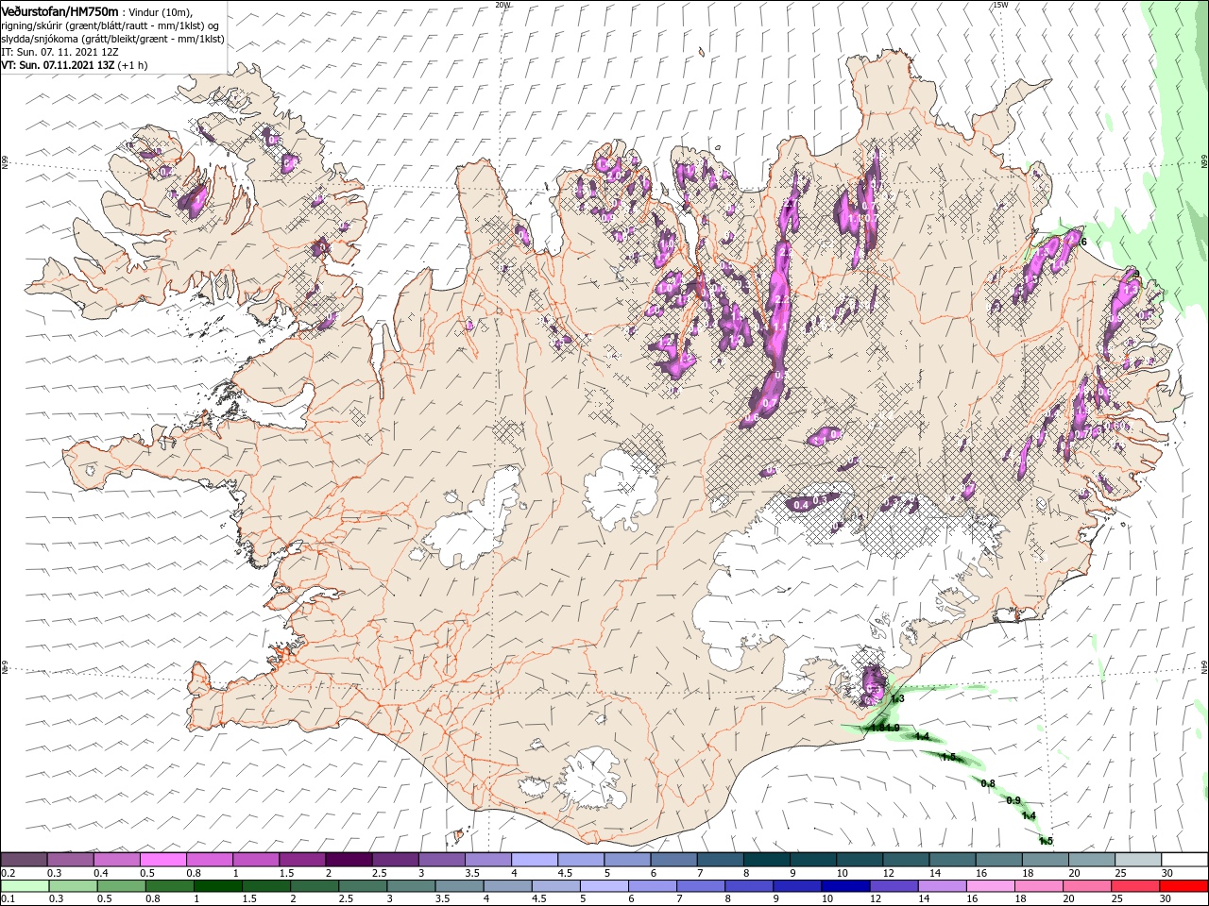
Task: Click the 'rigning/skúrir' legend description line
Action: point(111,25)
